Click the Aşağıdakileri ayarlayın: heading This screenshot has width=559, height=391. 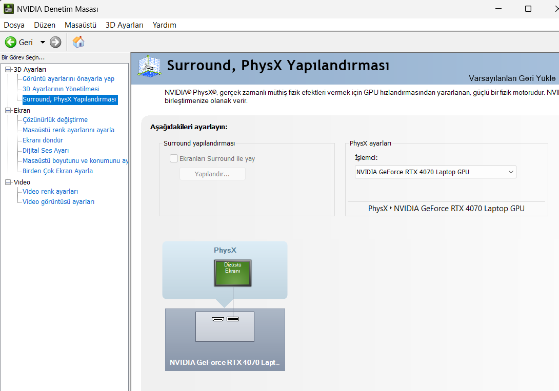[189, 127]
